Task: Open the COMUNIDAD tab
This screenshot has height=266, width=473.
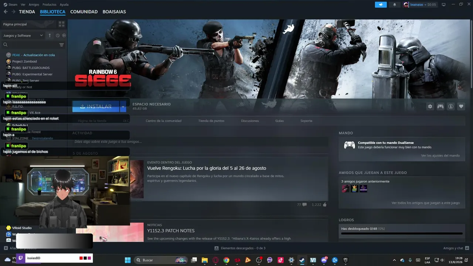Action: click(x=84, y=12)
